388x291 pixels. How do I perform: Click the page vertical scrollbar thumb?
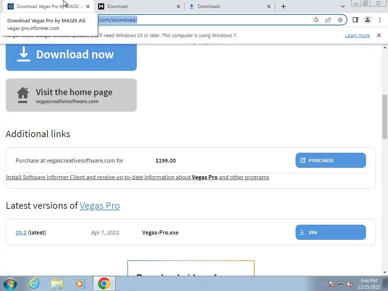pyautogui.click(x=385, y=117)
